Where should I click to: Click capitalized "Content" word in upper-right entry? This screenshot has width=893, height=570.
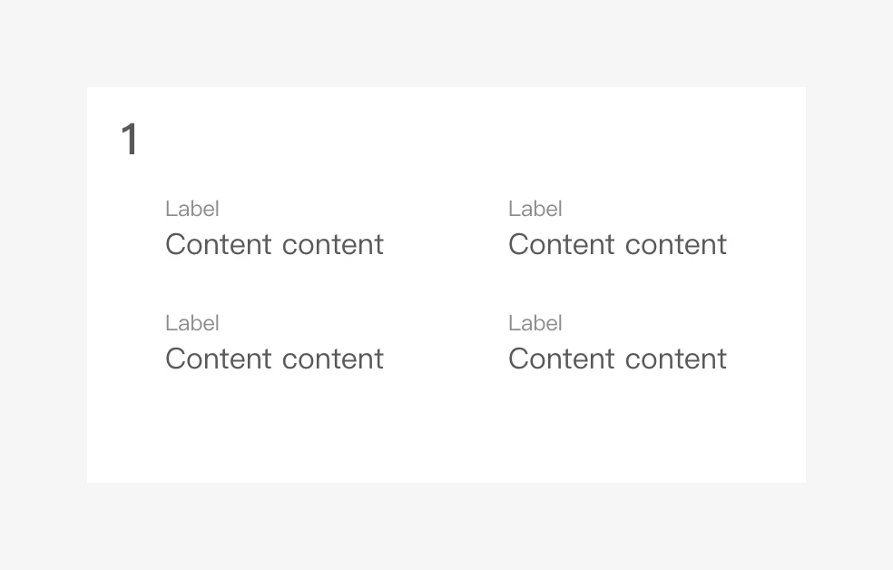(562, 244)
